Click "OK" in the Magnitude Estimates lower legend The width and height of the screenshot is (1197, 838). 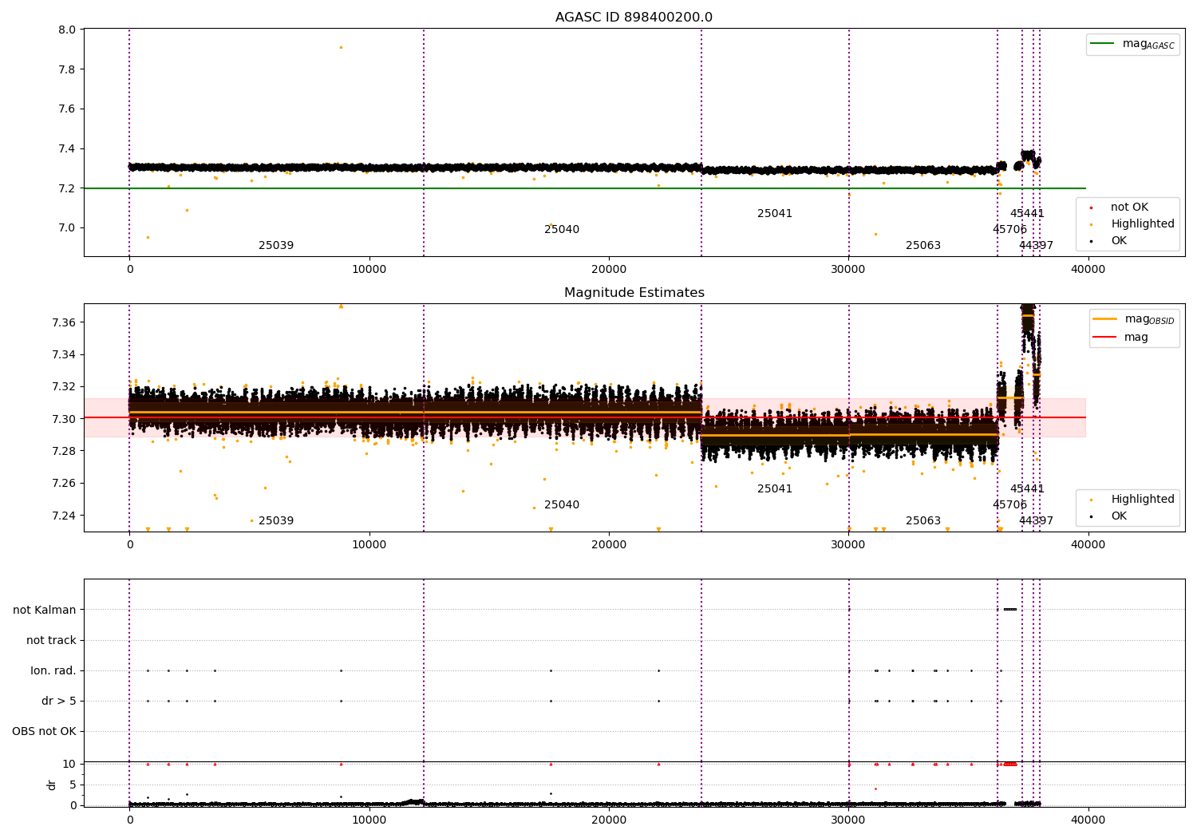pos(1118,516)
